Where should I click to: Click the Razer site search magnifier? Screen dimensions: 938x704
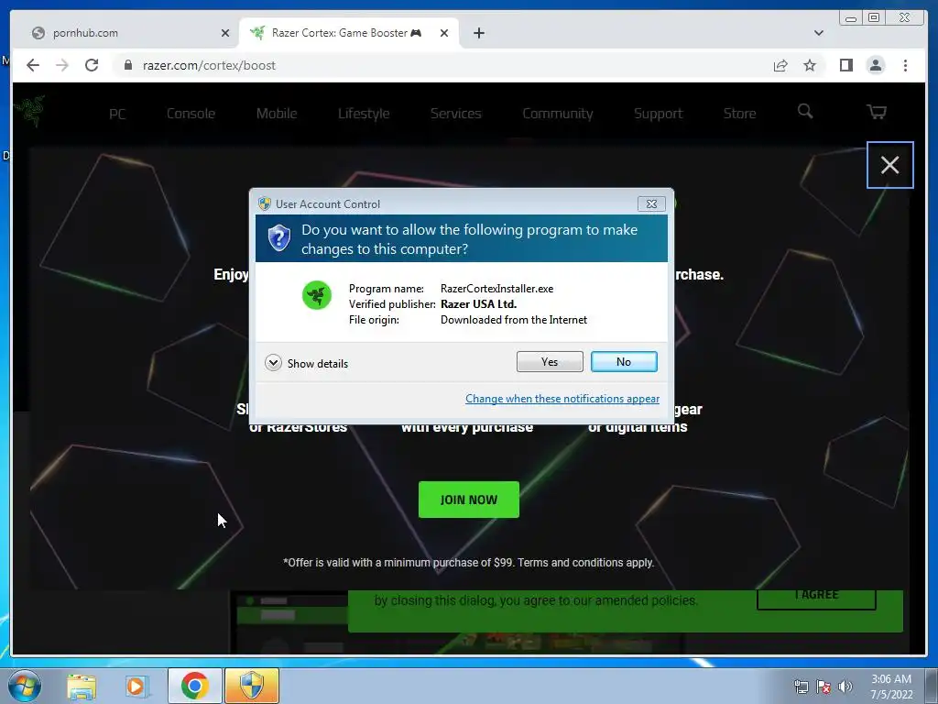[x=805, y=111]
